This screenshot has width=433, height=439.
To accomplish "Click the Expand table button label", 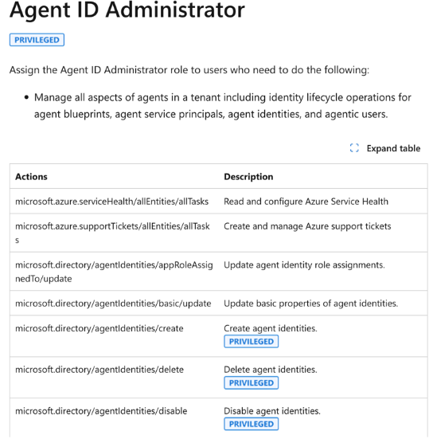I will click(393, 148).
